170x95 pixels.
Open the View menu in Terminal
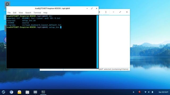(21, 13)
